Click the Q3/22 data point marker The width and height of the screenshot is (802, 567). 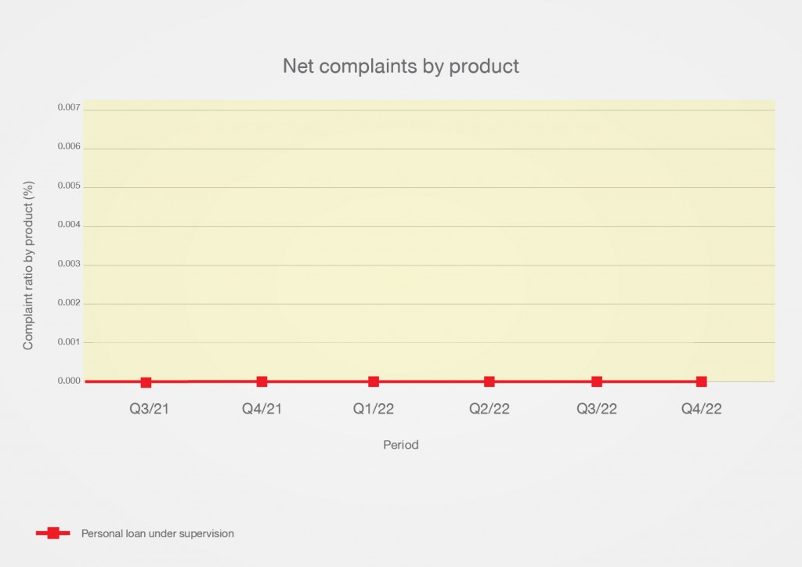(597, 381)
